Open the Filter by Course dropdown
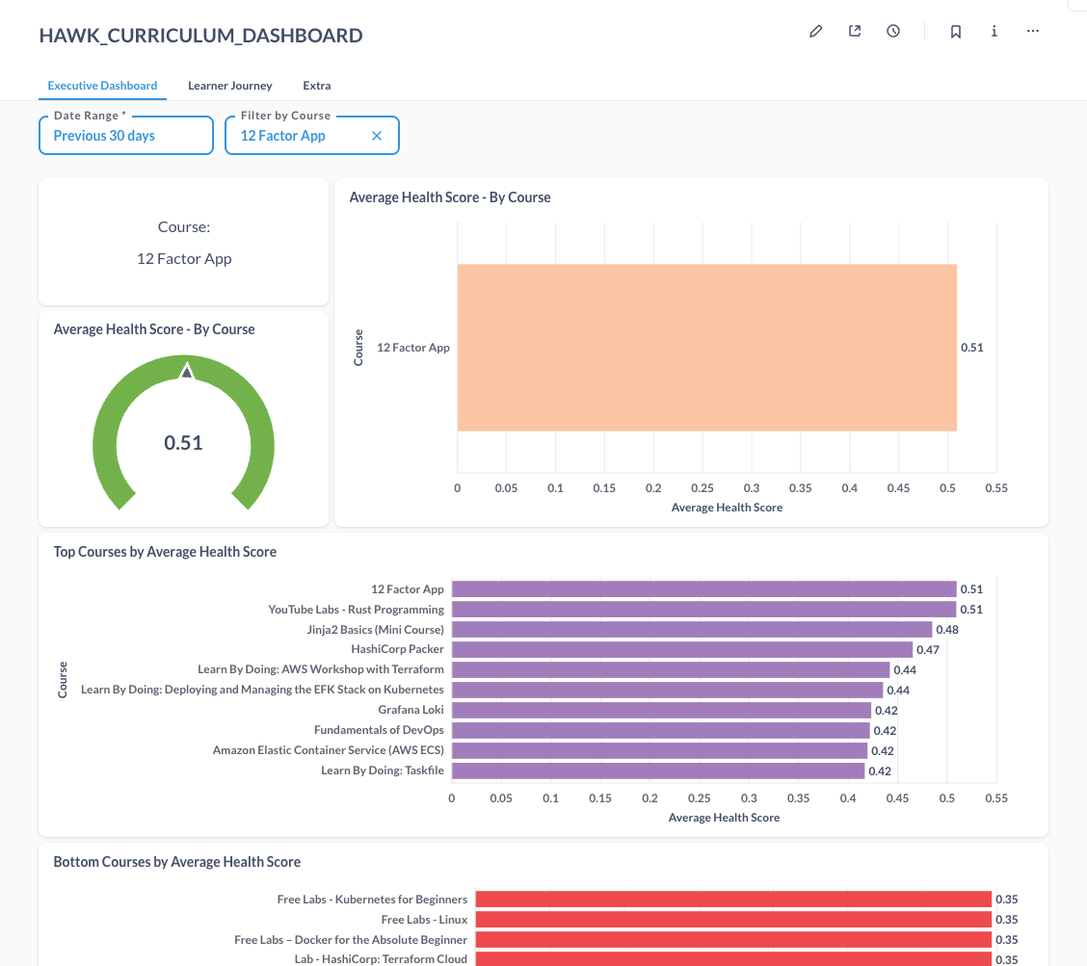Image resolution: width=1087 pixels, height=966 pixels. 312,135
